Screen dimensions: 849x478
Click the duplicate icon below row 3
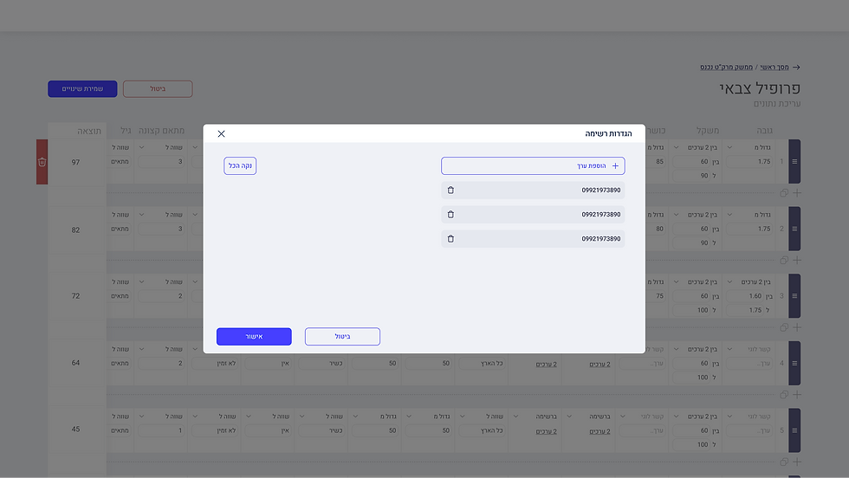(783, 327)
